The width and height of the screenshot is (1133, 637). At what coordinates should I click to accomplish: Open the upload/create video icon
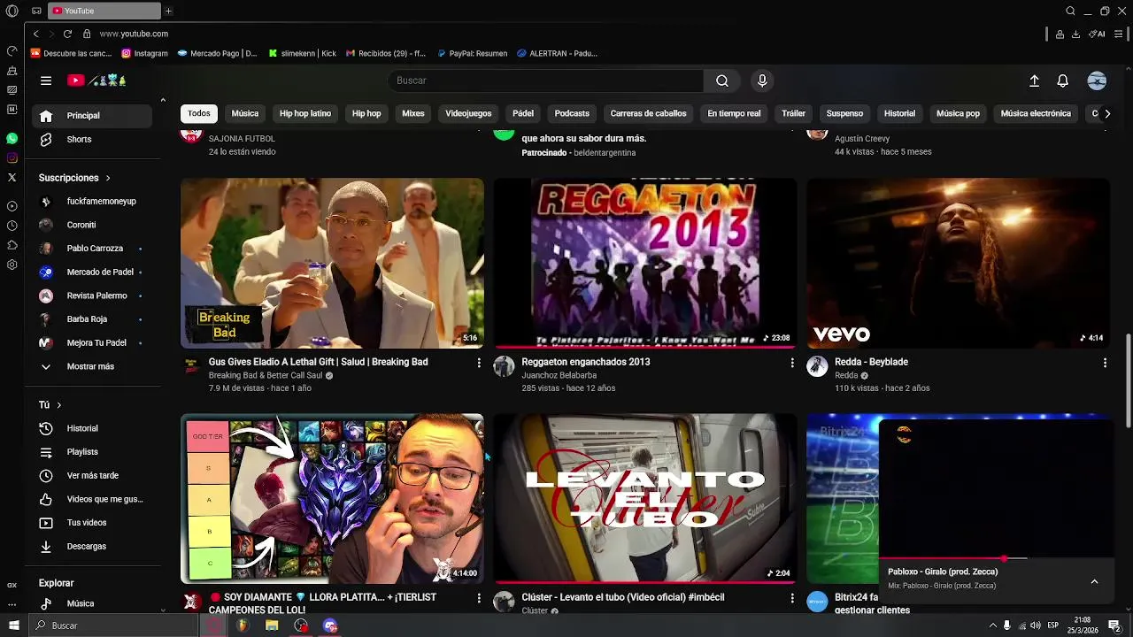(1034, 81)
